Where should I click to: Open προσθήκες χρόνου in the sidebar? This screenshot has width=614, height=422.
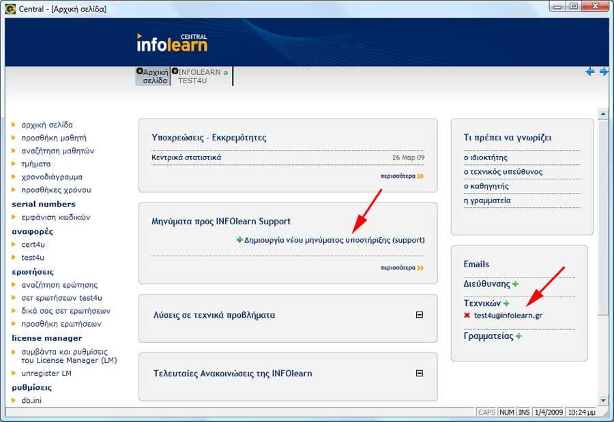coord(56,190)
